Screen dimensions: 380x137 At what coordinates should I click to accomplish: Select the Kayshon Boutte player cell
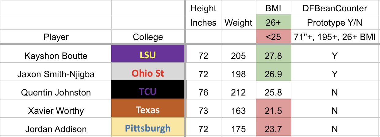click(56, 56)
